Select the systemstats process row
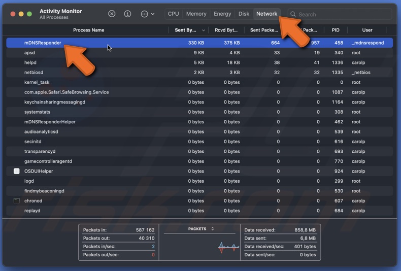 click(x=199, y=112)
